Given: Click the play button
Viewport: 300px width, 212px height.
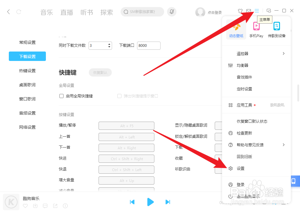Looking at the screenshot, I should [x=150, y=202].
